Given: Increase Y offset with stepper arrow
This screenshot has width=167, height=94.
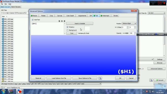Looking at the screenshot, I should (135, 27).
